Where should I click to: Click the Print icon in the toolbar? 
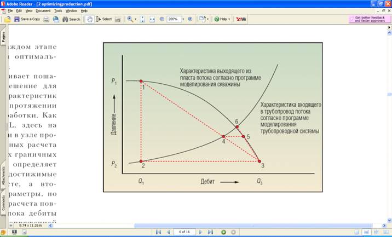[x=47, y=19]
